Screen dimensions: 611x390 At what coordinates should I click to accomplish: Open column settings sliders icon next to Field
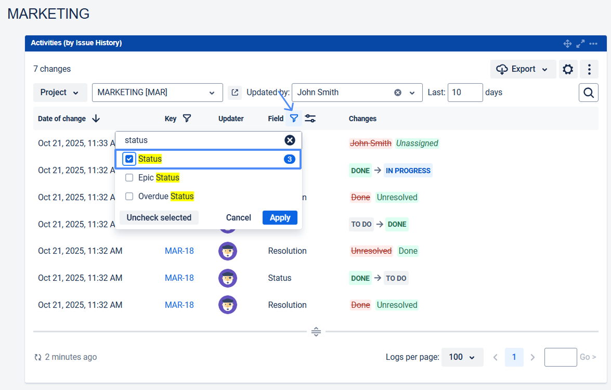click(x=310, y=119)
